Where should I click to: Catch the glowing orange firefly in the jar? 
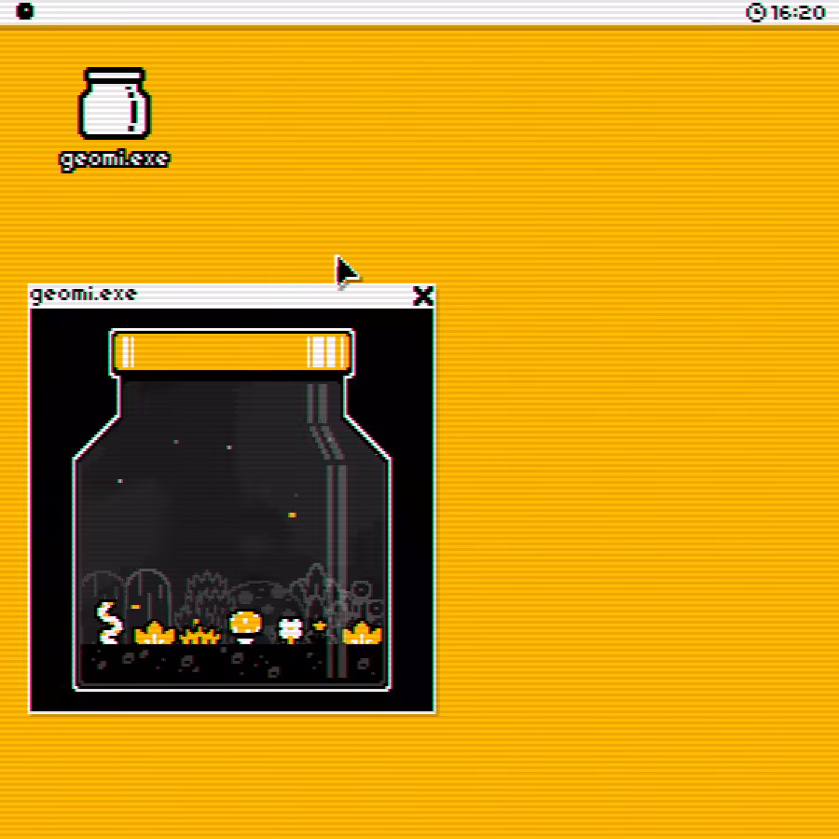click(x=292, y=515)
